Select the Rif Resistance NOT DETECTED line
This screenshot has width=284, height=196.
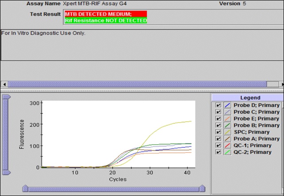(x=105, y=20)
